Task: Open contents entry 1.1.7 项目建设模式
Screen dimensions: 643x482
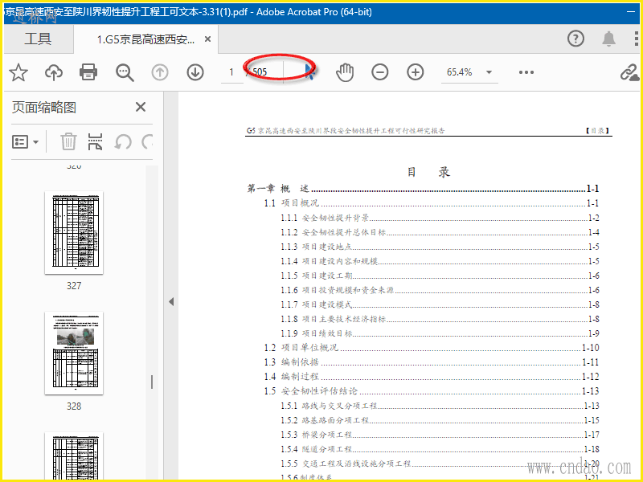Action: [x=440, y=304]
